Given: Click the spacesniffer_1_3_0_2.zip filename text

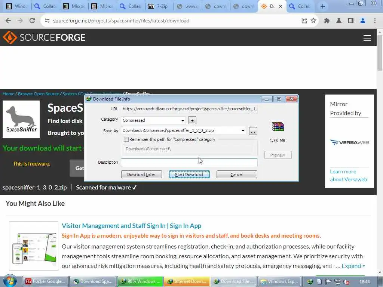Looking at the screenshot, I should coord(35,188).
